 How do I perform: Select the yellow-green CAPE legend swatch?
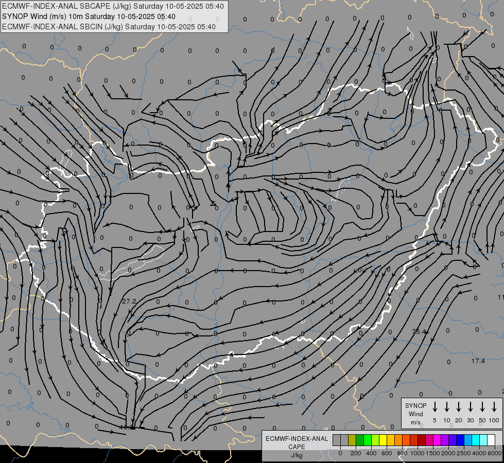click(375, 440)
